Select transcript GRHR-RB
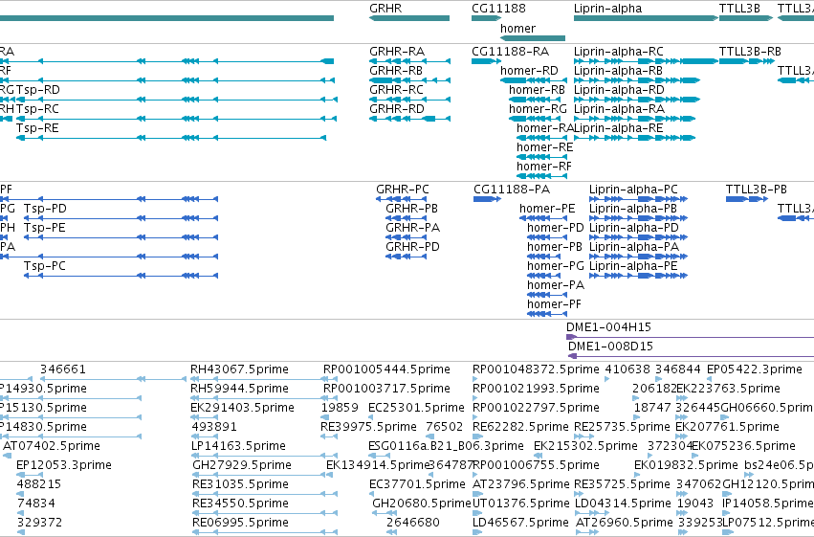814x537 pixels. [x=396, y=71]
